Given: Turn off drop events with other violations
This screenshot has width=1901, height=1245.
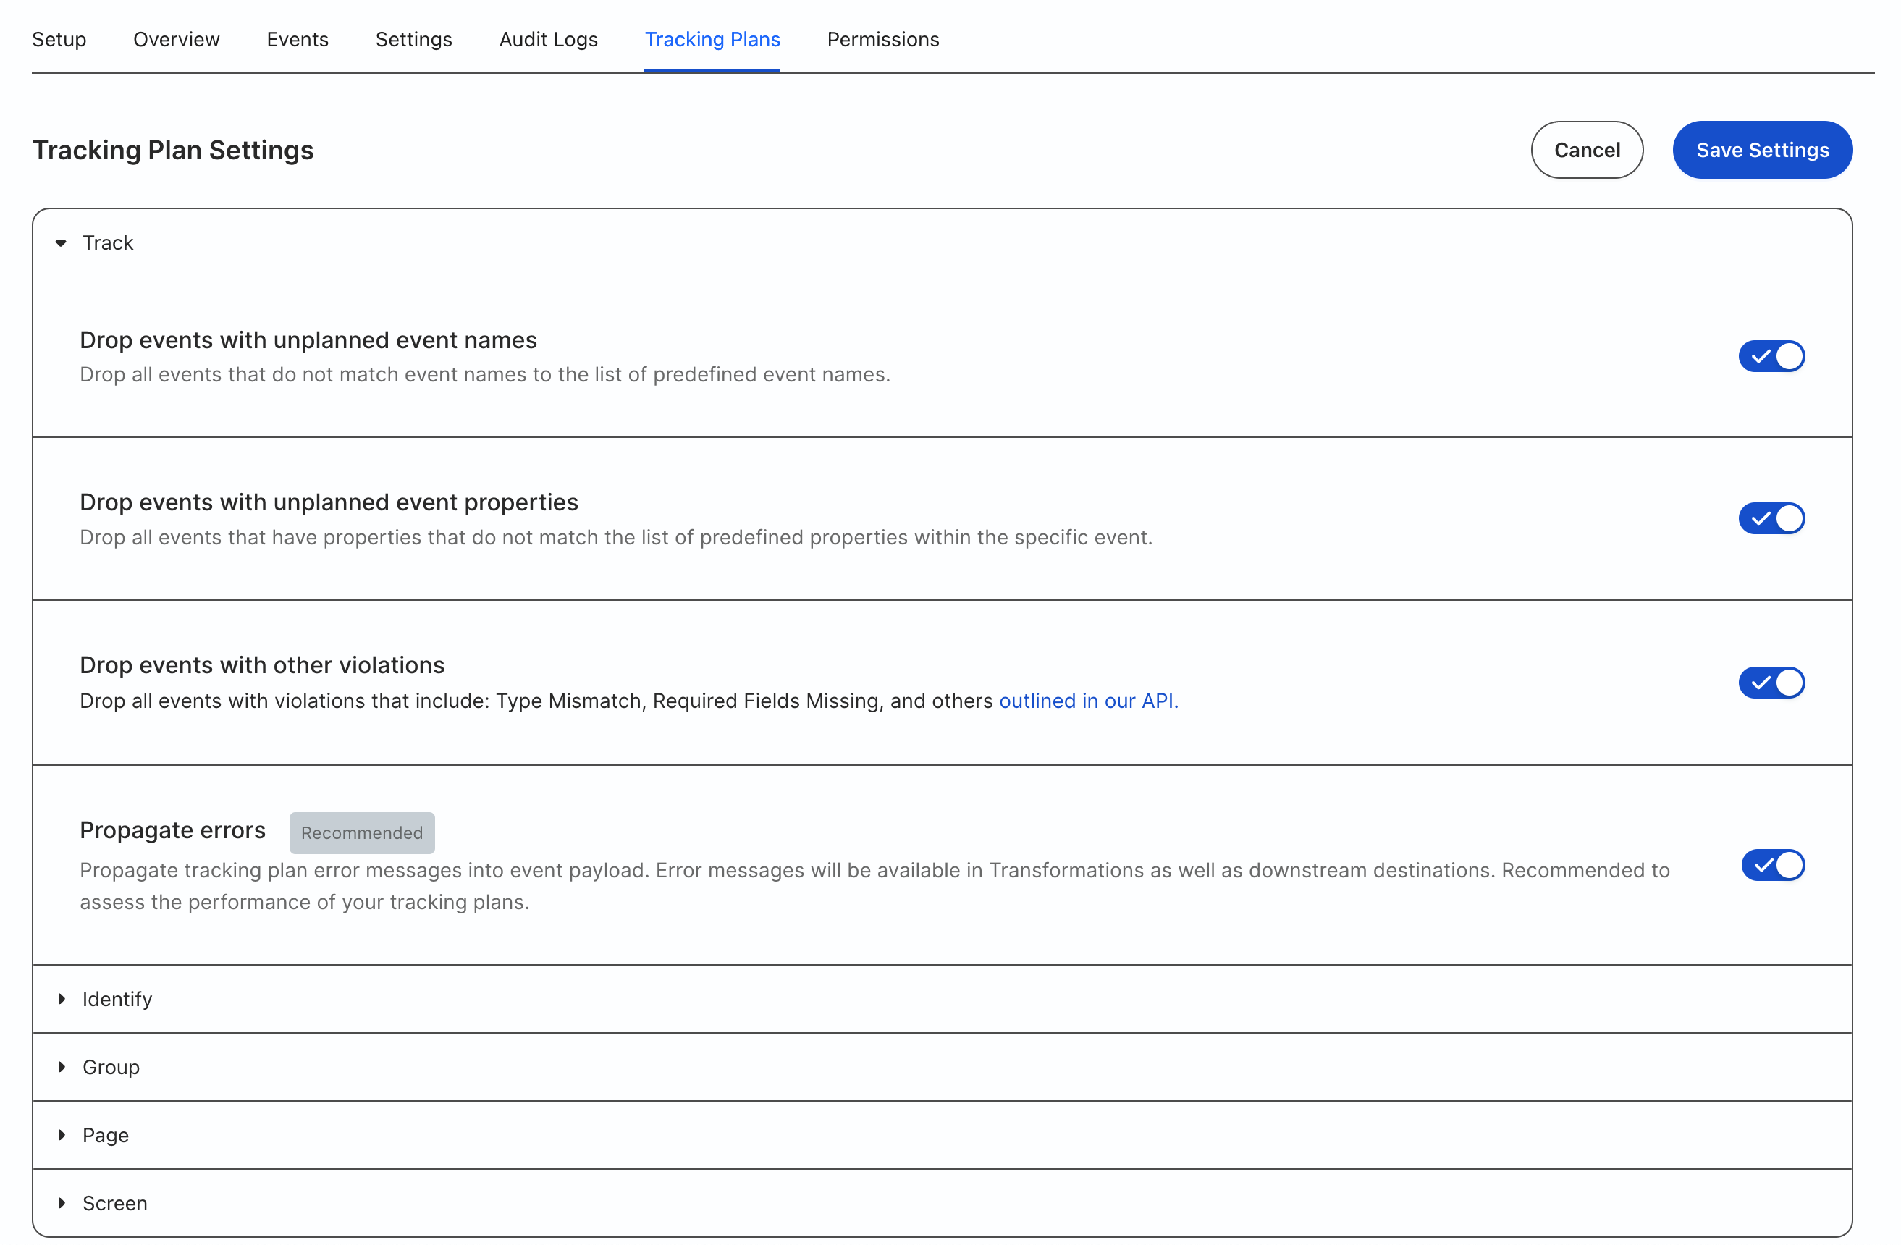Looking at the screenshot, I should (1771, 683).
